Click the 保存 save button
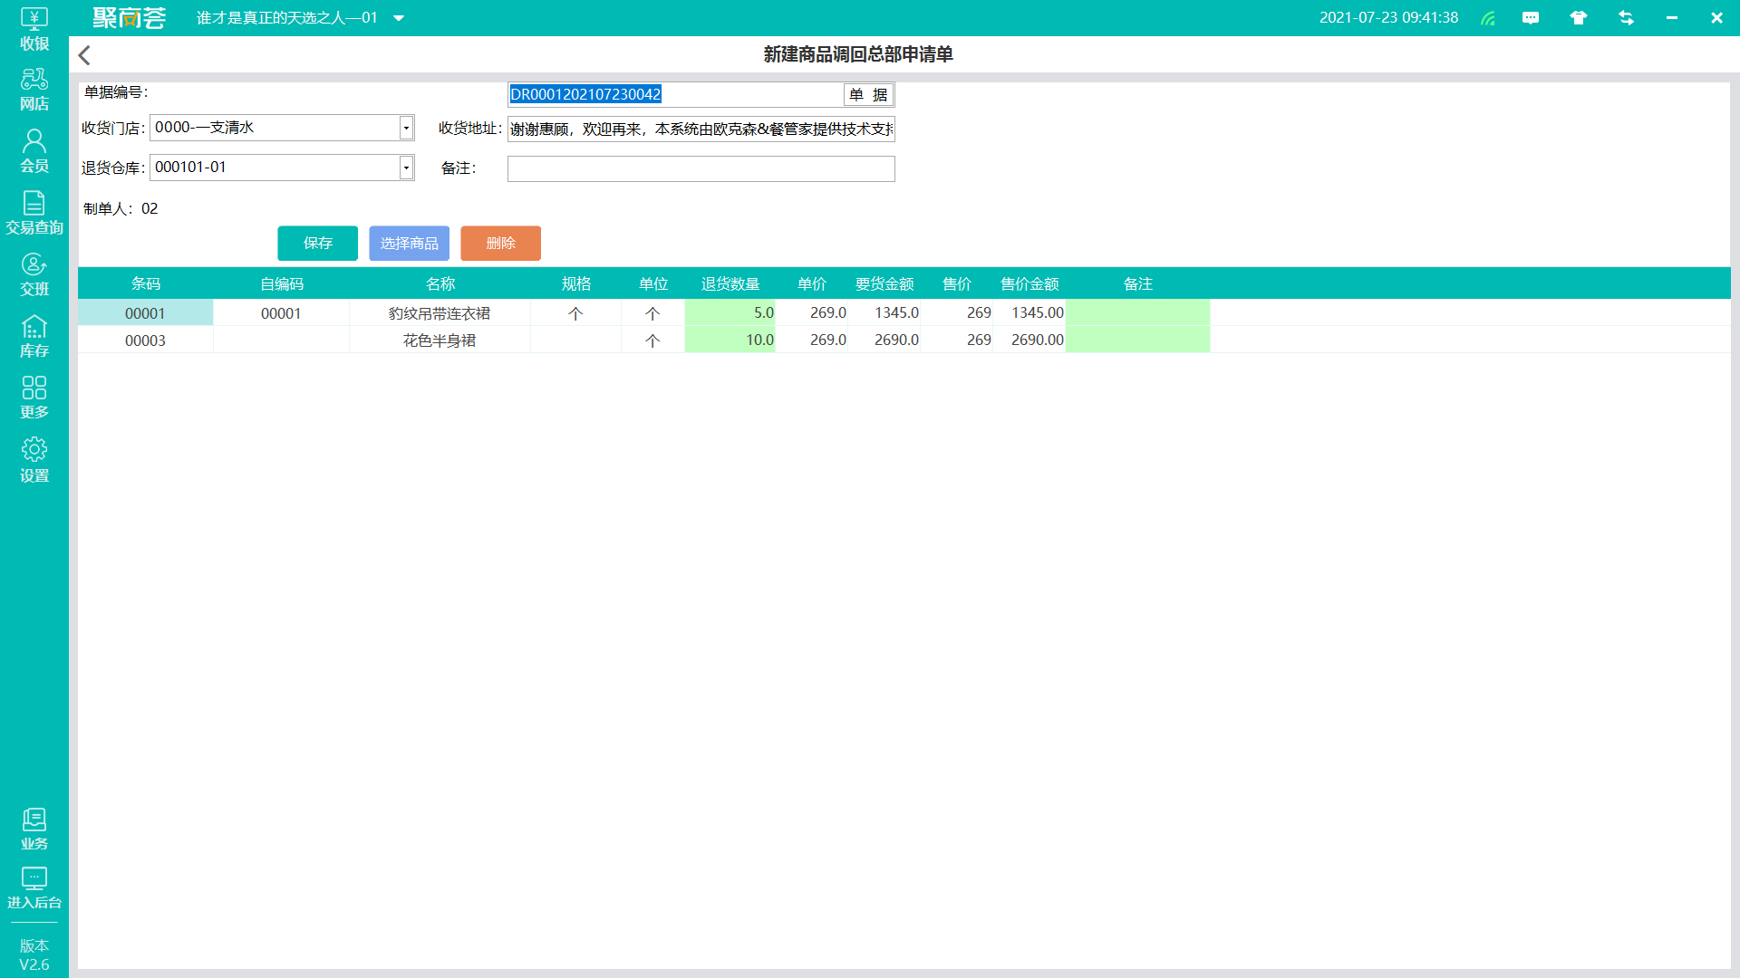 point(317,243)
